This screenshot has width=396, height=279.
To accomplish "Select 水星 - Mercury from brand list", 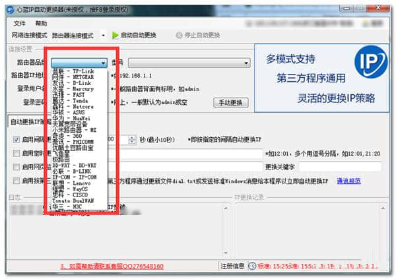I will (73, 89).
